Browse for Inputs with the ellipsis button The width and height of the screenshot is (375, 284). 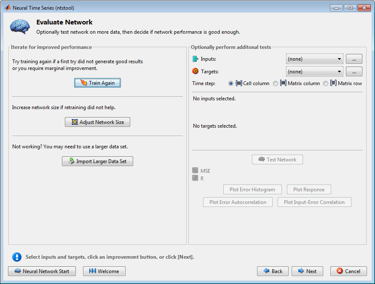[x=354, y=59]
